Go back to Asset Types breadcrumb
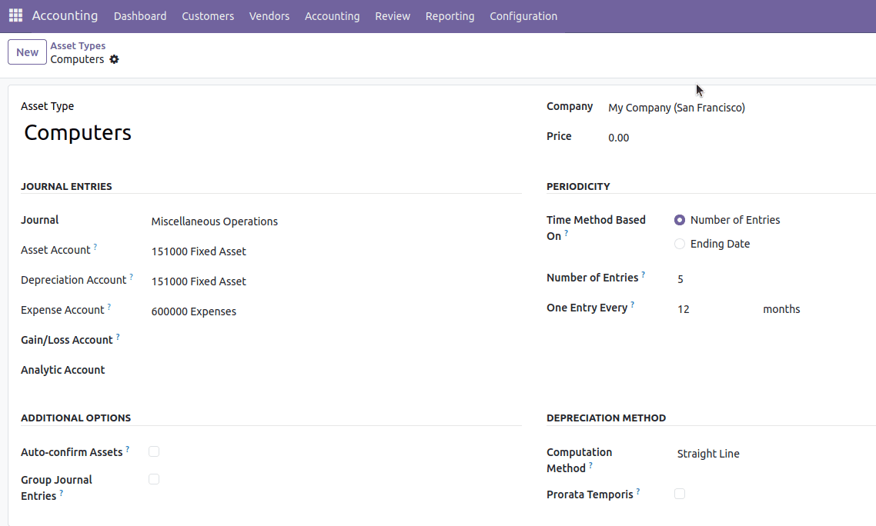The image size is (876, 526). pyautogui.click(x=78, y=46)
